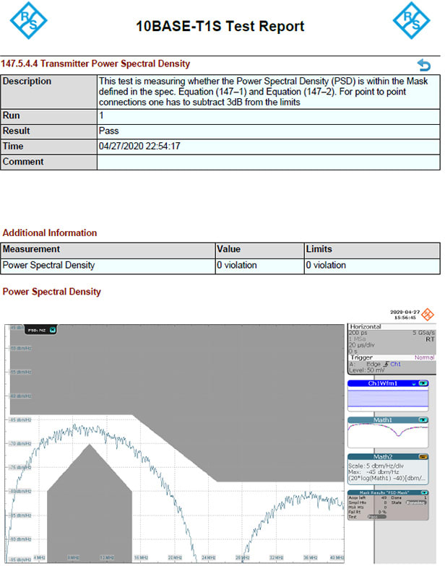The image size is (445, 566).
Task: Open the Horizontal settings label
Action: click(x=366, y=326)
